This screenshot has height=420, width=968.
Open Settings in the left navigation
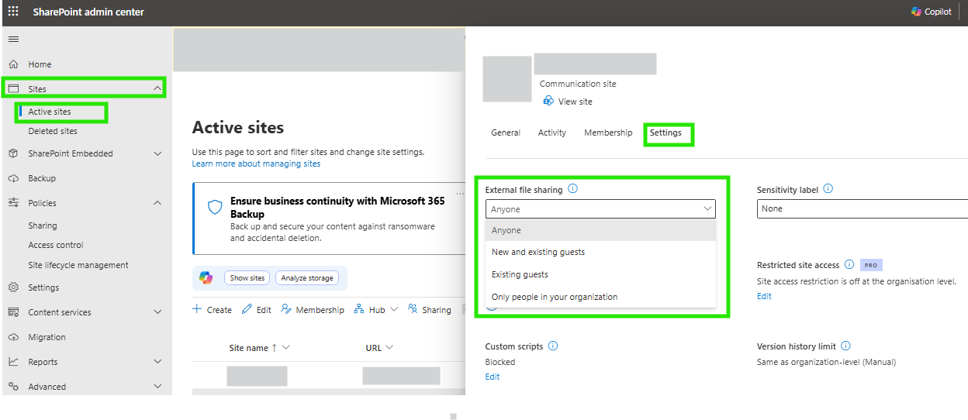click(x=43, y=287)
